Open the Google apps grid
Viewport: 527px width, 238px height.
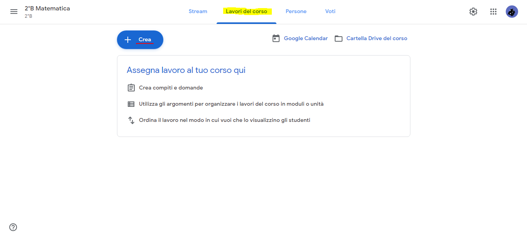click(493, 12)
